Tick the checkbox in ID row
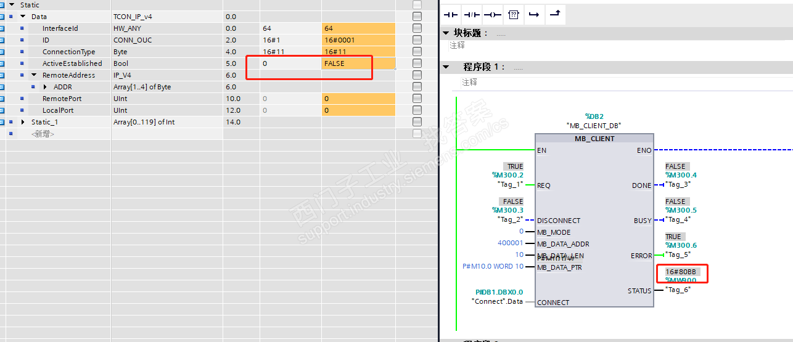793x342 pixels. pyautogui.click(x=417, y=40)
